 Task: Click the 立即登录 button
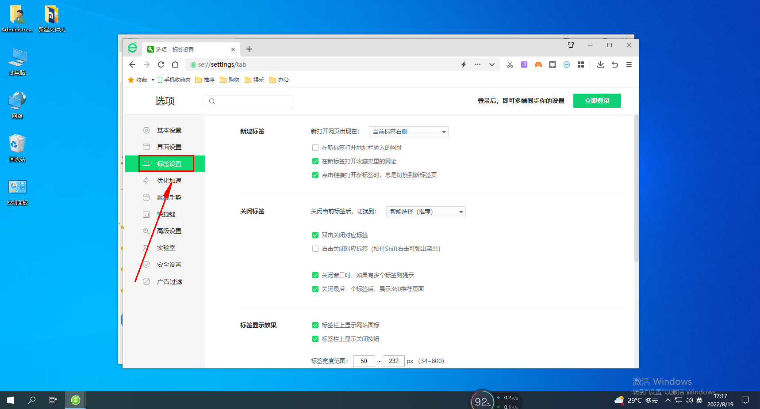pyautogui.click(x=597, y=101)
